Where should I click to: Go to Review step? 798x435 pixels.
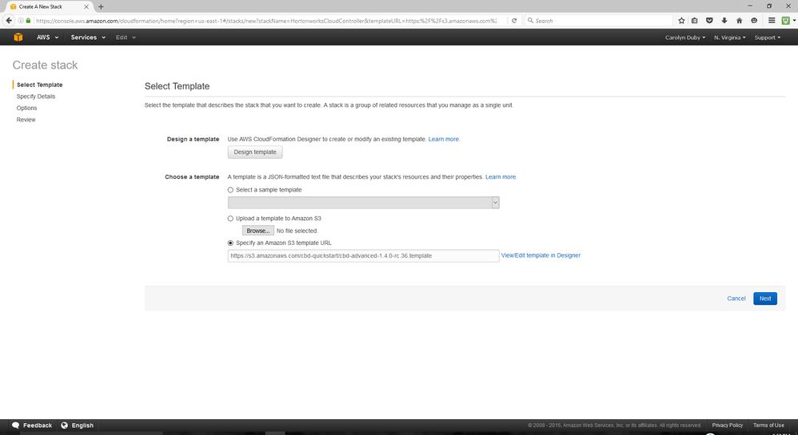[26, 120]
